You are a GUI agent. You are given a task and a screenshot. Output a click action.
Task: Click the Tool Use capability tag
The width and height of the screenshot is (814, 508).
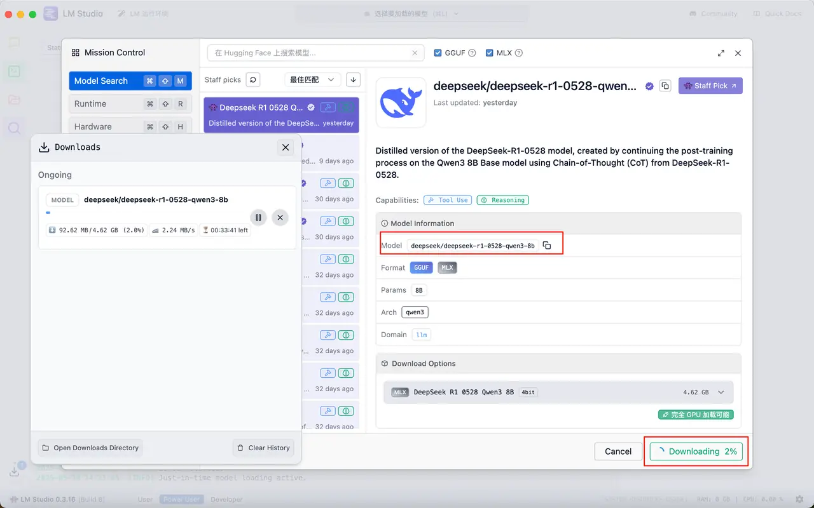click(x=448, y=200)
